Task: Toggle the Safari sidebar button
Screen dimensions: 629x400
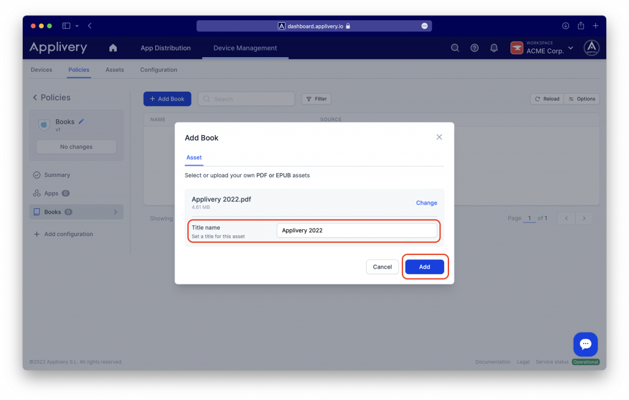Action: pos(66,26)
